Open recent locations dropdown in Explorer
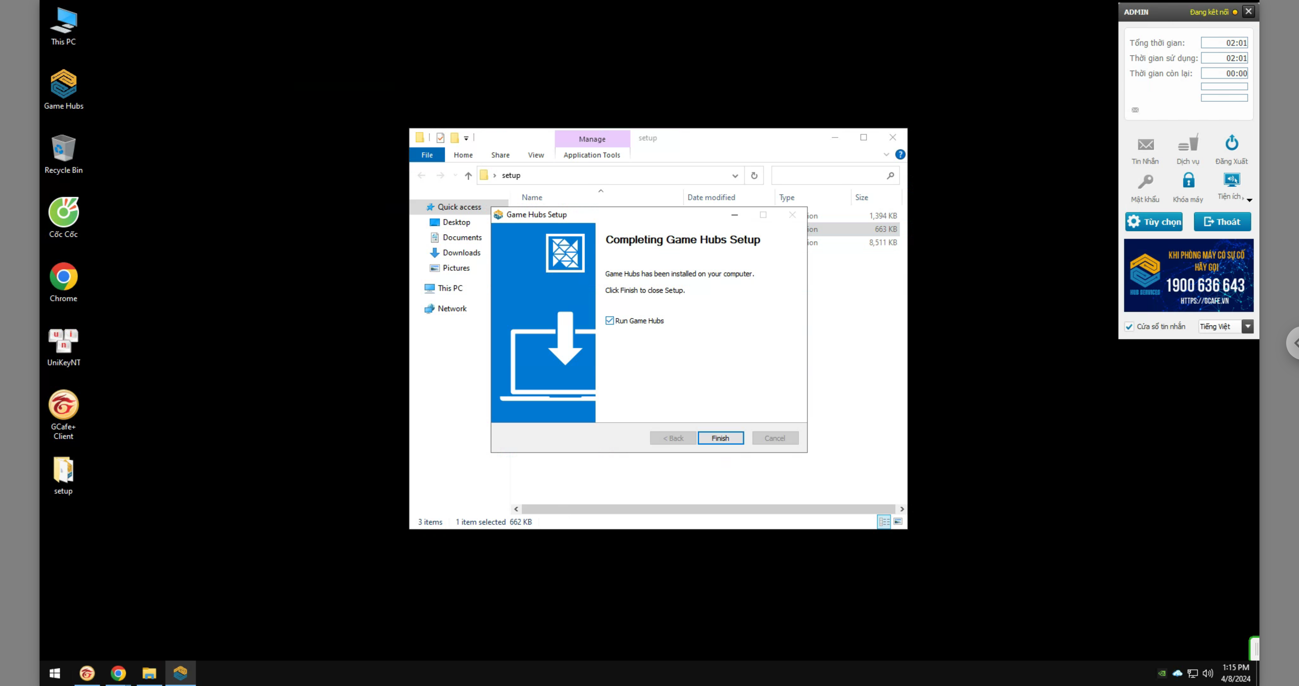 455,176
